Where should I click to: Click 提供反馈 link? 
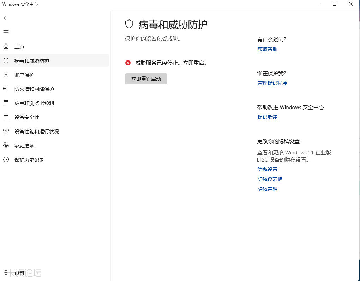267,117
